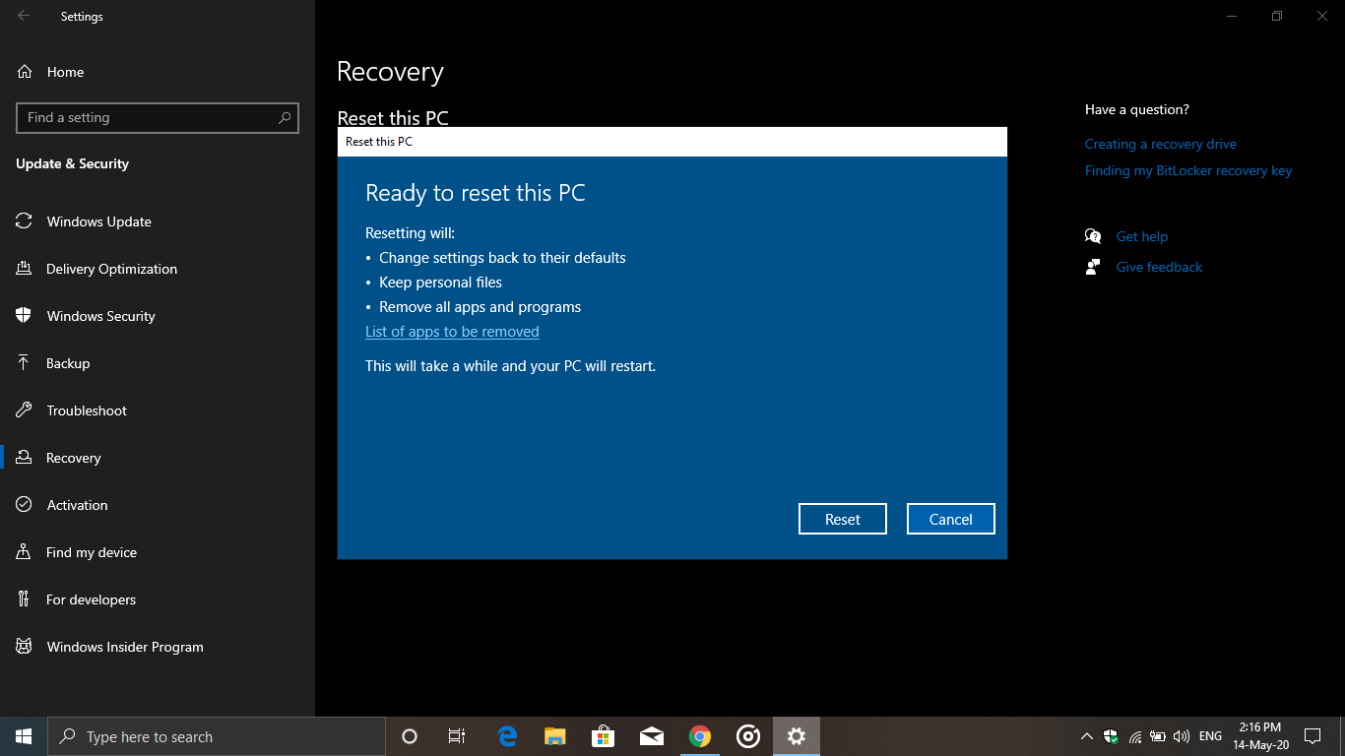Launch Google Chrome from the taskbar
The width and height of the screenshot is (1345, 756).
pos(700,736)
